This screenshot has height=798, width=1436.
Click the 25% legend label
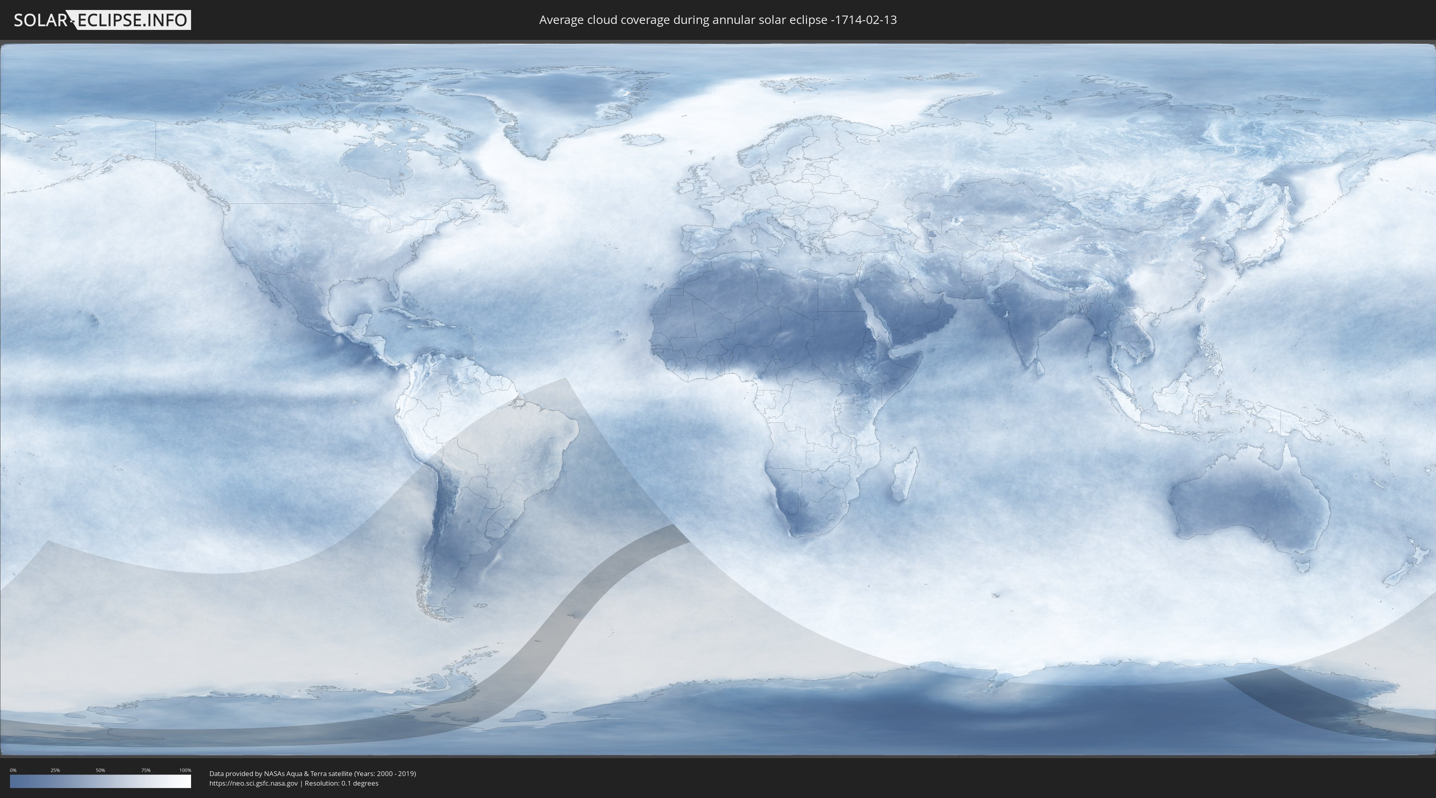55,770
